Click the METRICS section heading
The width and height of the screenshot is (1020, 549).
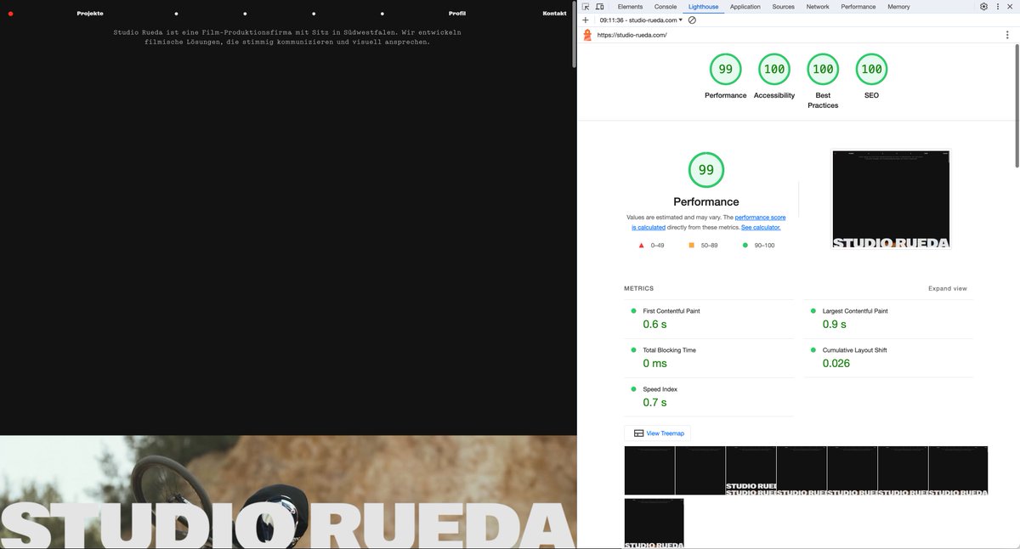click(x=639, y=289)
